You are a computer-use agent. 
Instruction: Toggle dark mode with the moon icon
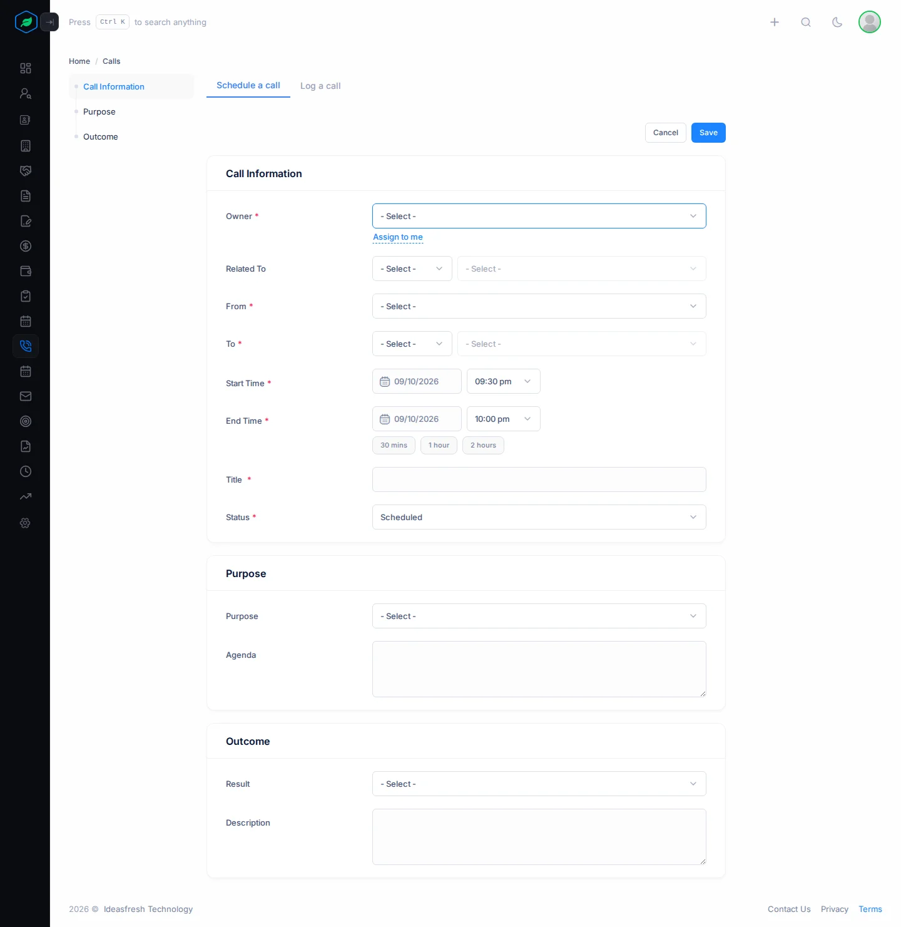[837, 22]
